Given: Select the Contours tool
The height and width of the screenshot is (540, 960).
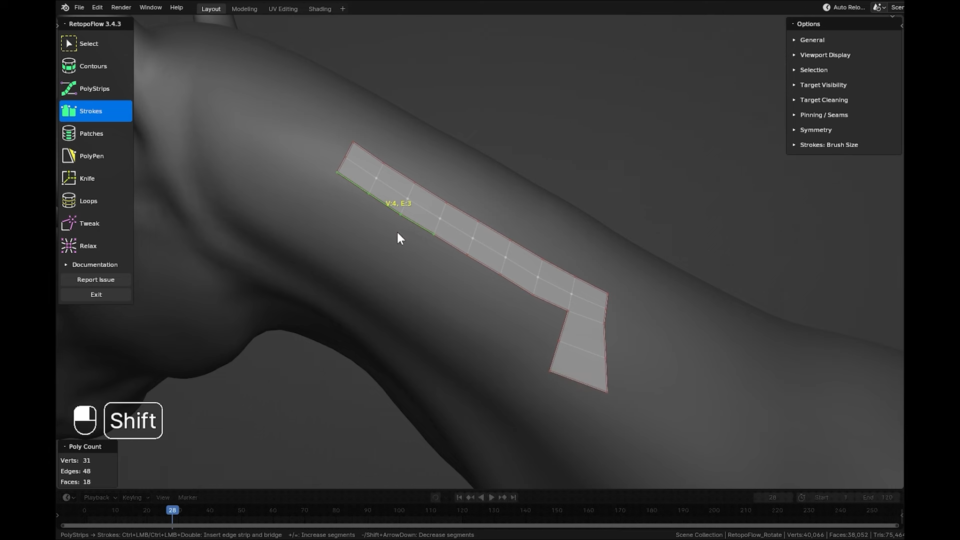Looking at the screenshot, I should [93, 65].
